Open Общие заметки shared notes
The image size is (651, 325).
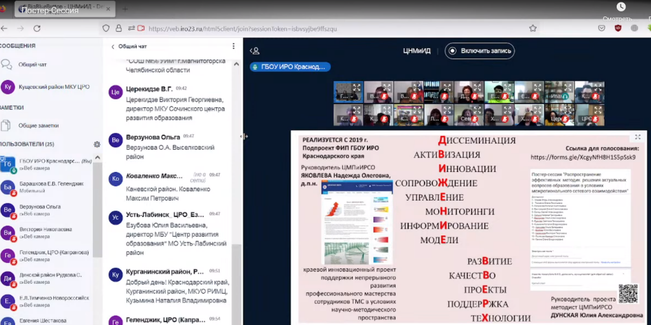click(38, 126)
